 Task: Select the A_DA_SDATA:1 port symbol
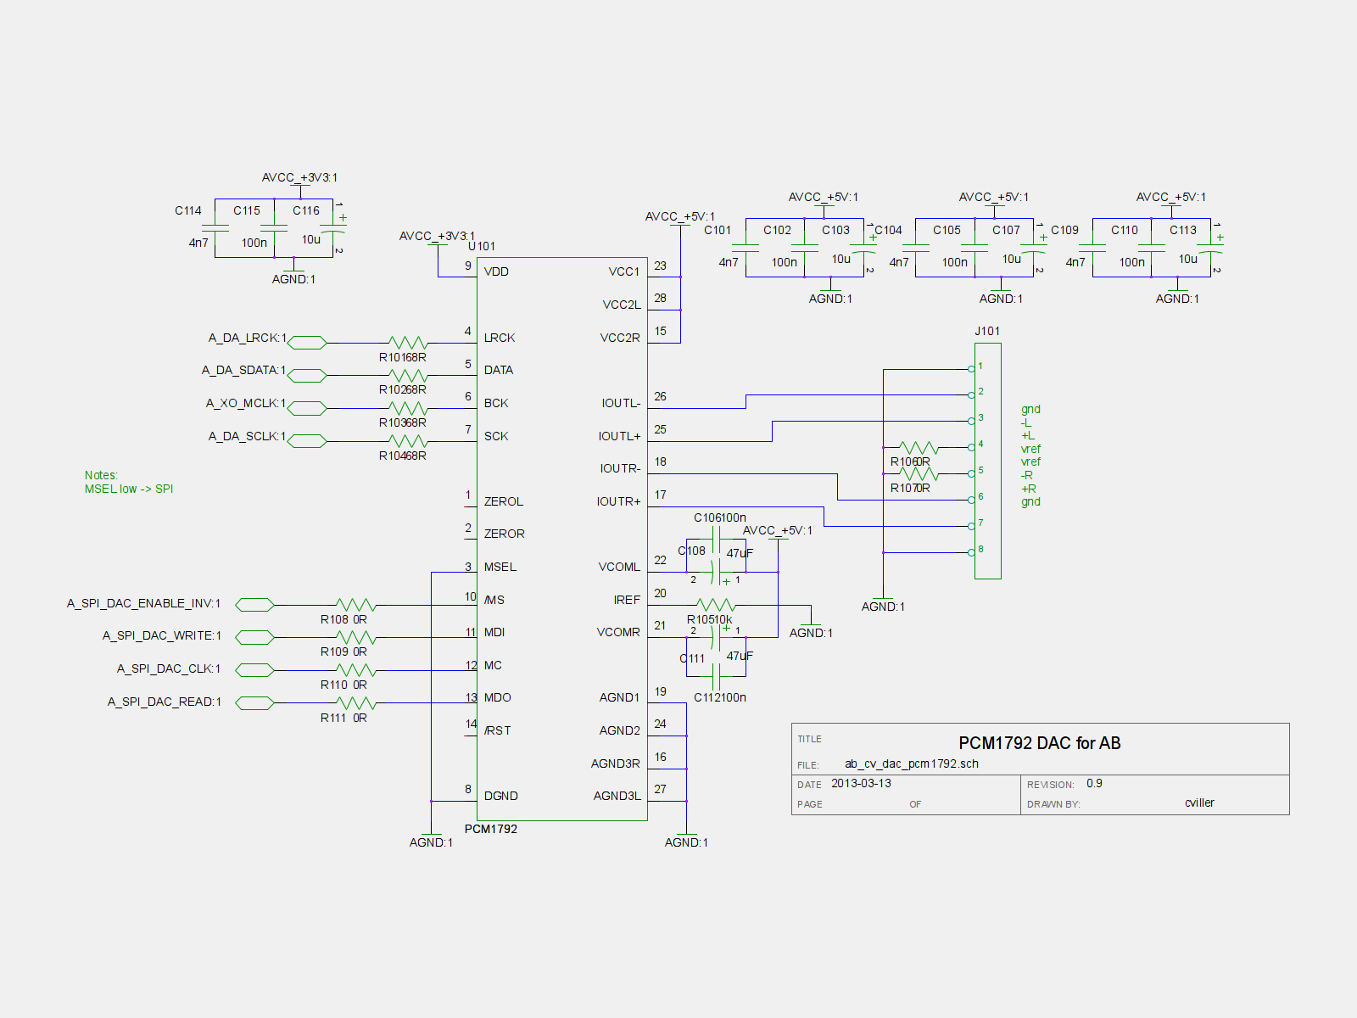tap(307, 375)
